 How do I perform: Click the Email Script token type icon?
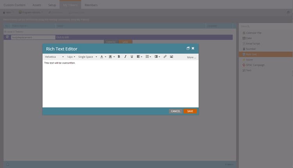(244, 44)
